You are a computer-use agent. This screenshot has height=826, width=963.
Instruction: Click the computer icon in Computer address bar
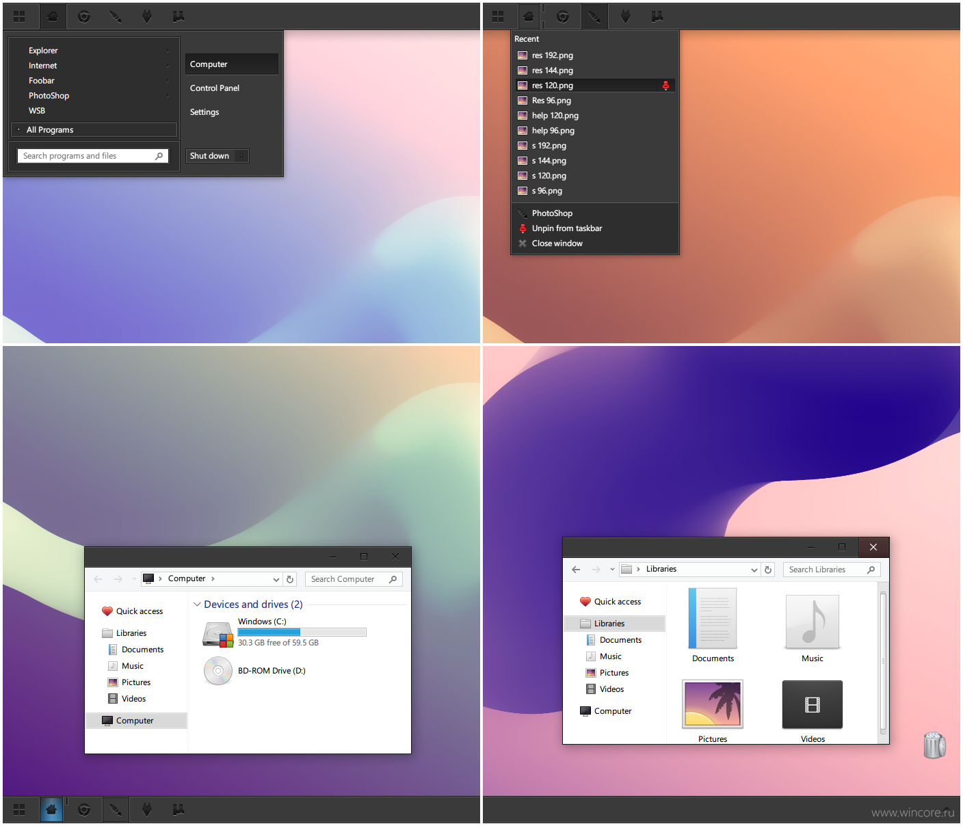tap(148, 578)
